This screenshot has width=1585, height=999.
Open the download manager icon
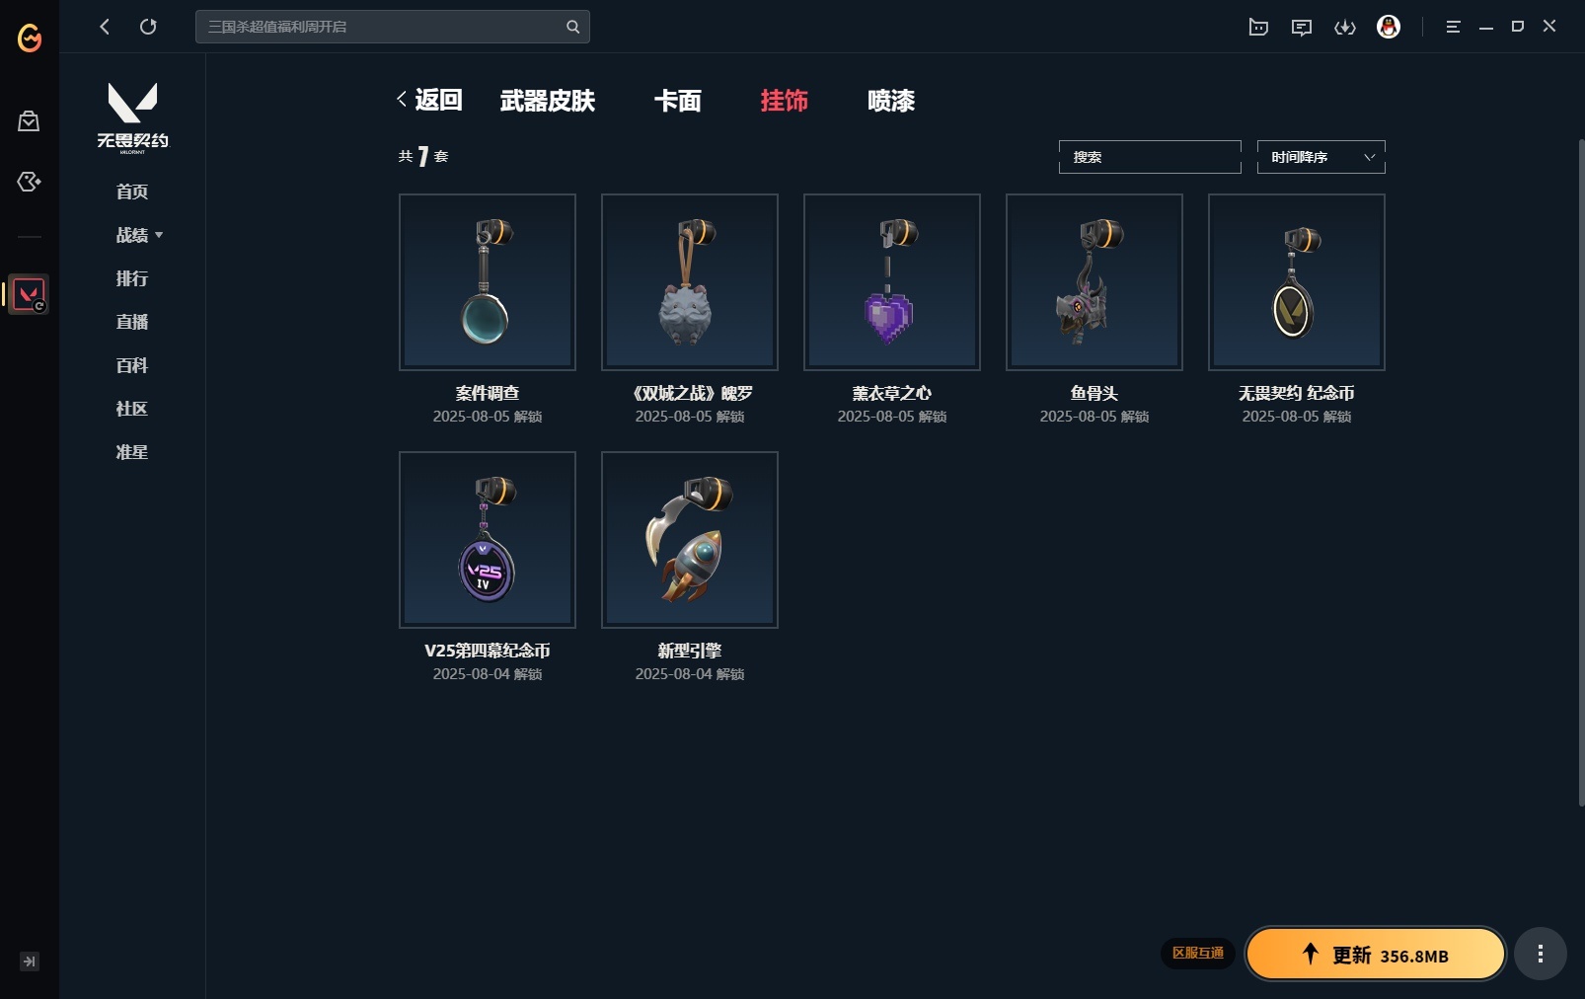click(x=1345, y=27)
